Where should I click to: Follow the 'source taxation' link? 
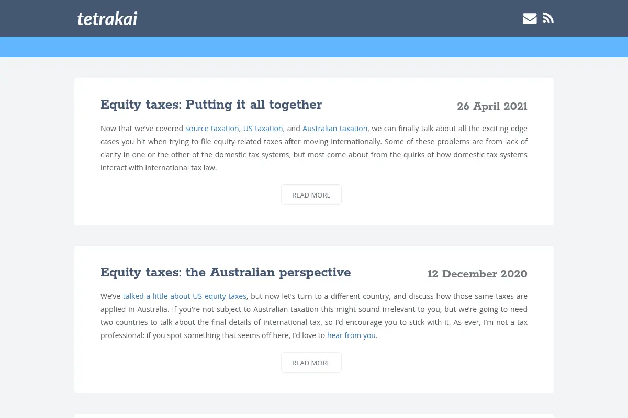(212, 129)
